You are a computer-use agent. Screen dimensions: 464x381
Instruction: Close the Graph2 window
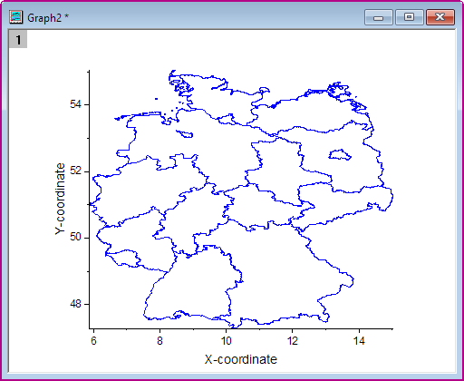[440, 17]
